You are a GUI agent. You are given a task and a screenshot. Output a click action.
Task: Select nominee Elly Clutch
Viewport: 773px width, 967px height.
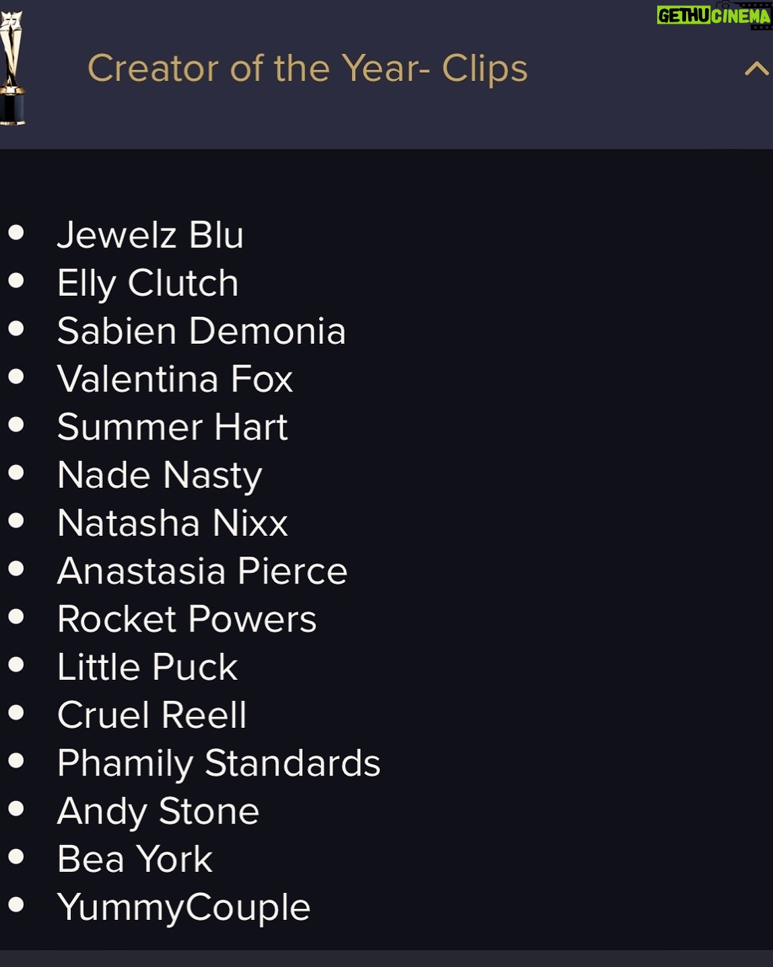pos(147,283)
